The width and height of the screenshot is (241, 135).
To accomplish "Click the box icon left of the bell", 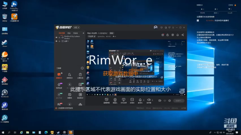I will 173,35.
